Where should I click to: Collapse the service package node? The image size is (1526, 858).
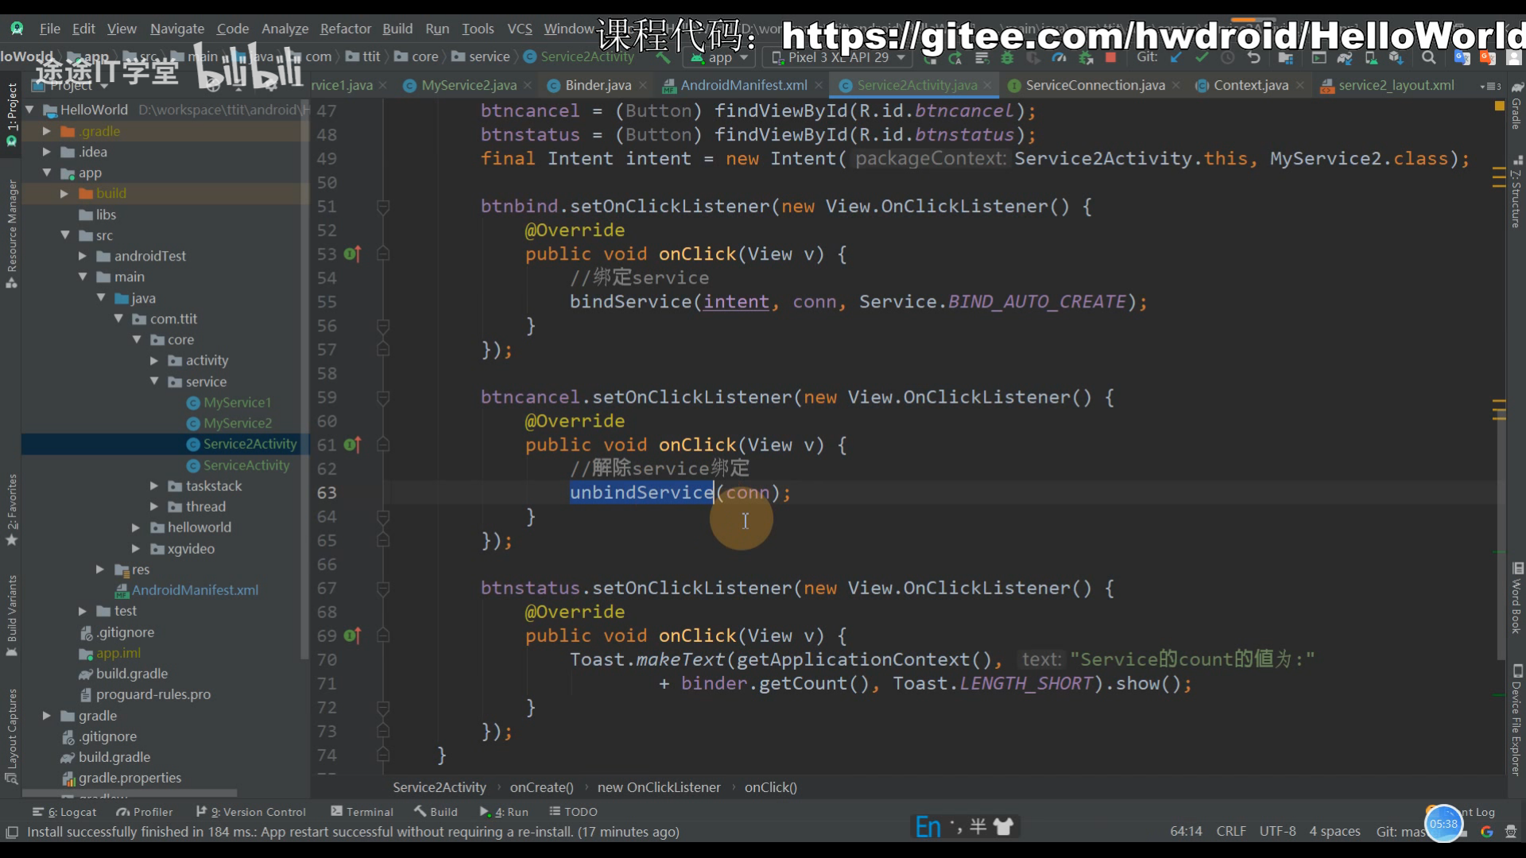[154, 381]
